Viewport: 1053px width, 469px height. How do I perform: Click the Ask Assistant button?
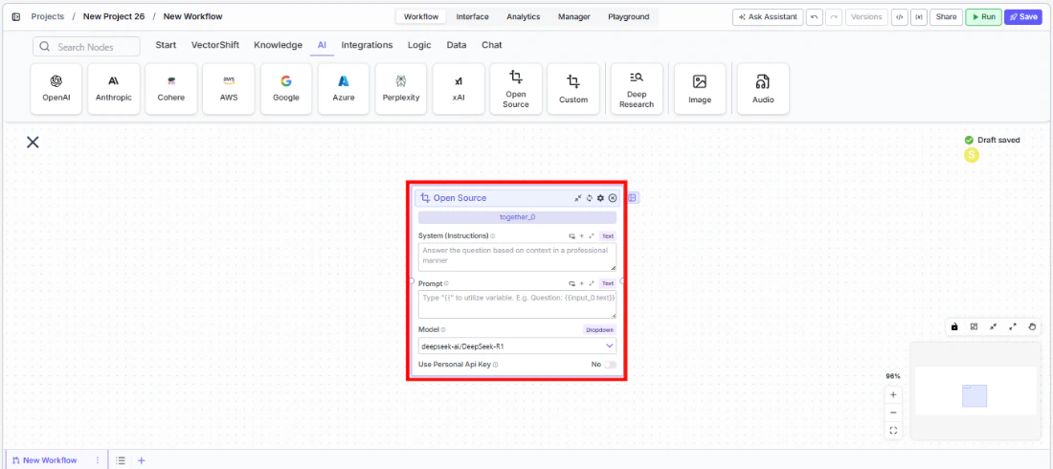[x=768, y=17]
